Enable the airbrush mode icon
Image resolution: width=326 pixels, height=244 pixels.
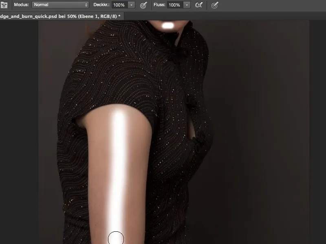[x=199, y=5]
